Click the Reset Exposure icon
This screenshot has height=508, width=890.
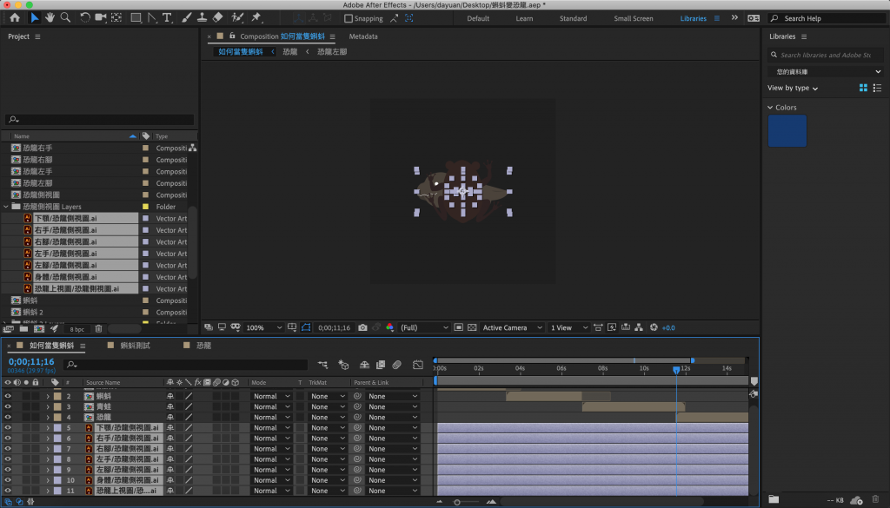(x=654, y=327)
